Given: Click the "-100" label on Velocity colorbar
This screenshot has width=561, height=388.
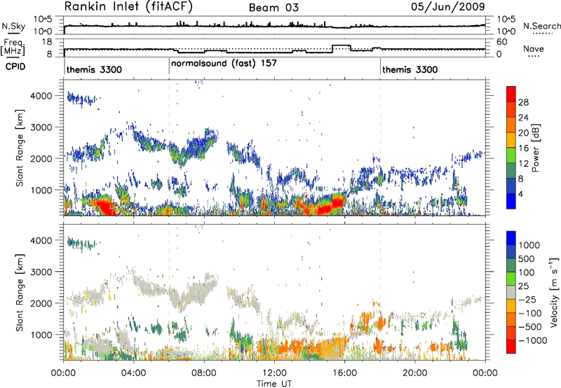Looking at the screenshot, I should pos(529,313).
